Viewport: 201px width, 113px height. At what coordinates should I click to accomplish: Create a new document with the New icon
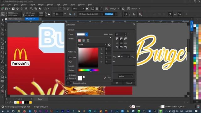[2, 9]
